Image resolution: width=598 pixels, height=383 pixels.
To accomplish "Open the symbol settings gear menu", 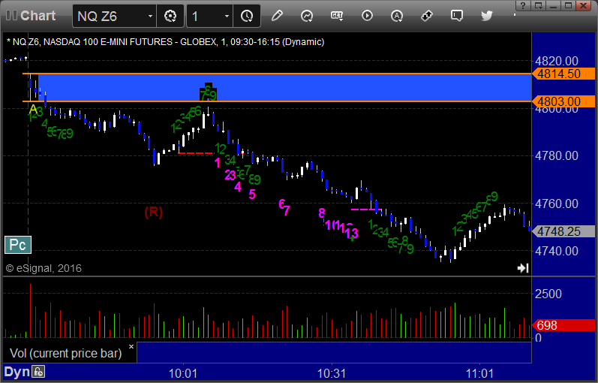I will pos(170,16).
